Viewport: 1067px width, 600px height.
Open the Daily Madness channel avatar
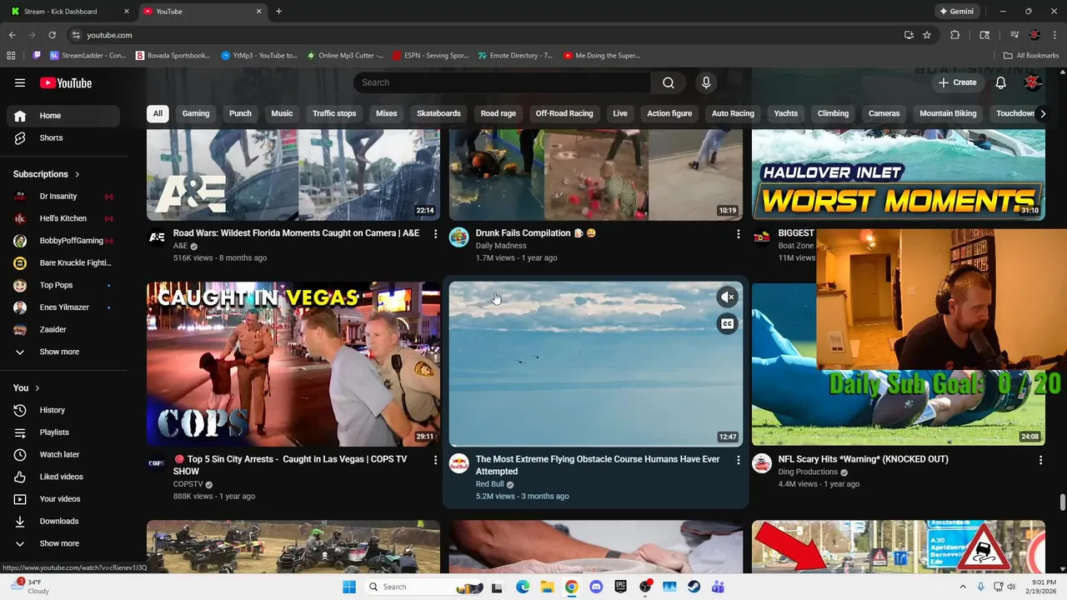coord(459,237)
